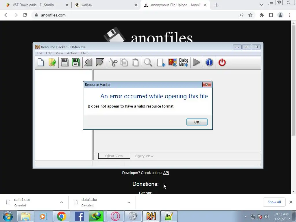
Task: Click the gray Play toolbar icon
Action: pyautogui.click(x=196, y=62)
